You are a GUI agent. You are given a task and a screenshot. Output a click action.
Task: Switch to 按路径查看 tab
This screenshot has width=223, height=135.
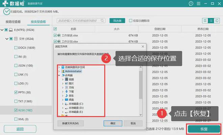coord(13,22)
